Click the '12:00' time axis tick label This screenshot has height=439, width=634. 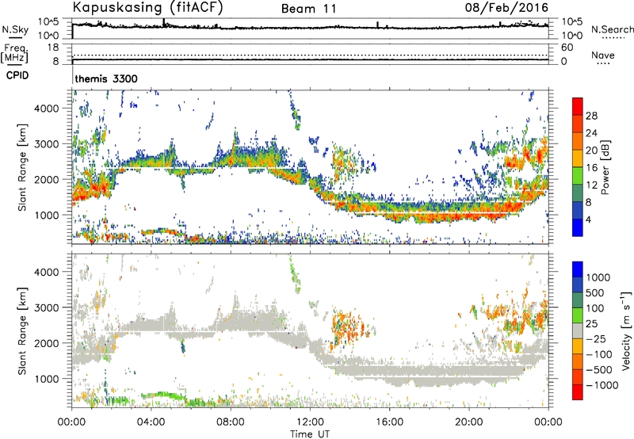pos(310,422)
